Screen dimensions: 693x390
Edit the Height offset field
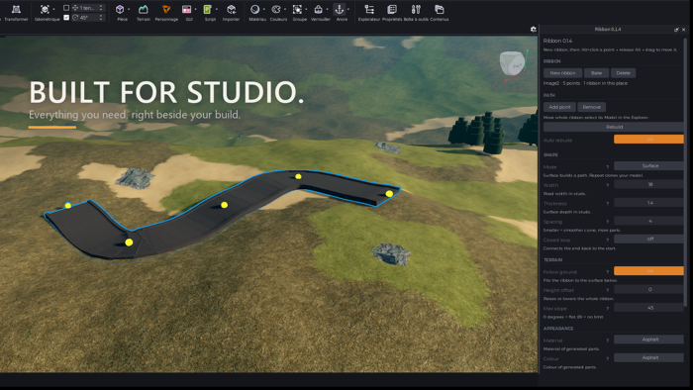(648, 289)
